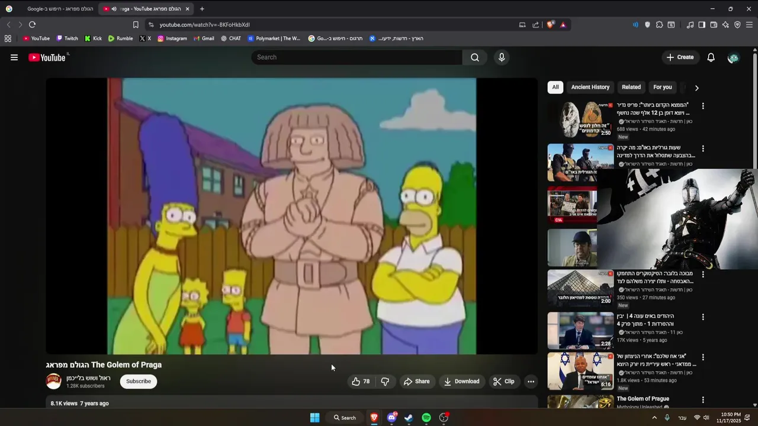Open Brave Shields lion icon
This screenshot has height=426, width=758.
tap(550, 25)
